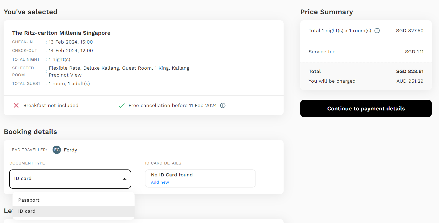
Task: Click the Breakfast not included text
Action: (x=51, y=105)
